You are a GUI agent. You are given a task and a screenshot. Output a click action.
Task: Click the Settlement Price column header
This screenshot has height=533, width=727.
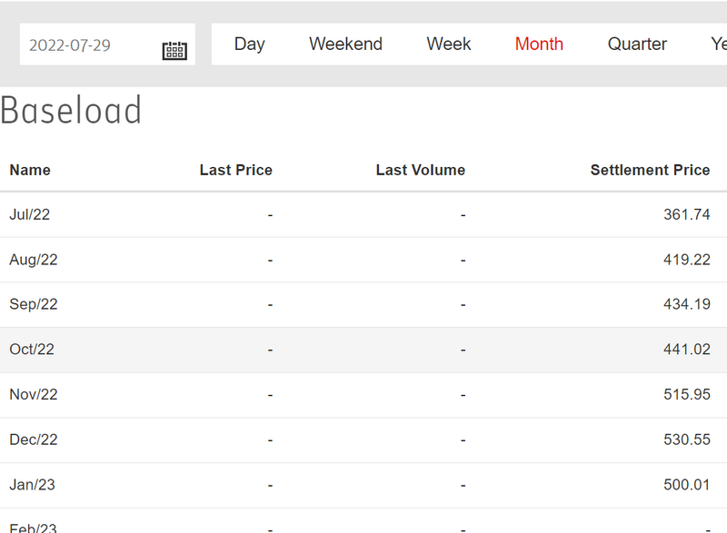click(x=650, y=170)
